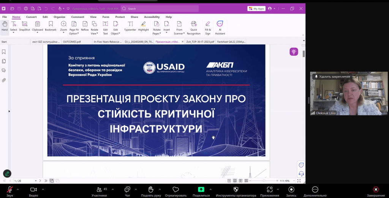Click the Search field in title bar

pyautogui.click(x=160, y=8)
